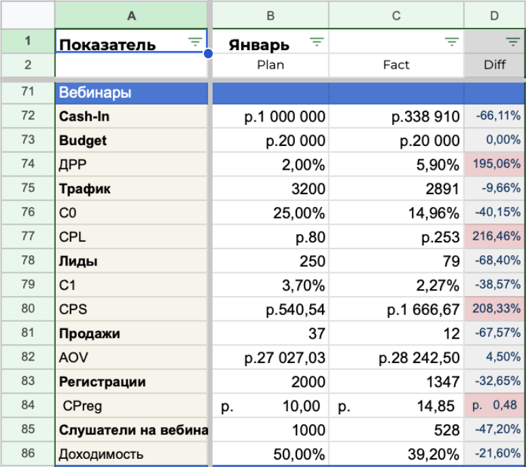526x467 pixels.
Task: Select row 1 header
Action: pos(28,41)
